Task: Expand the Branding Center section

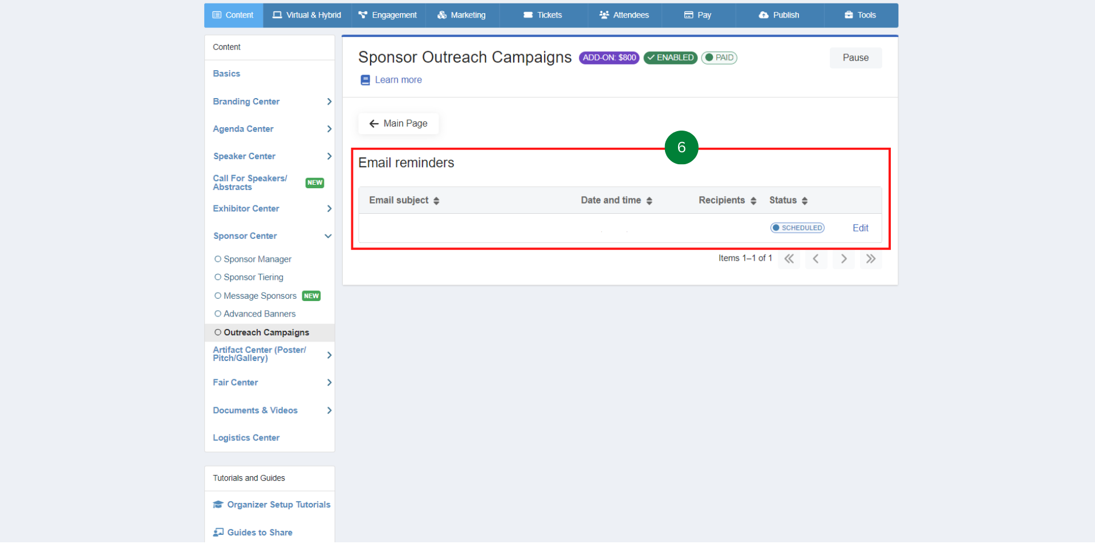Action: (x=329, y=102)
